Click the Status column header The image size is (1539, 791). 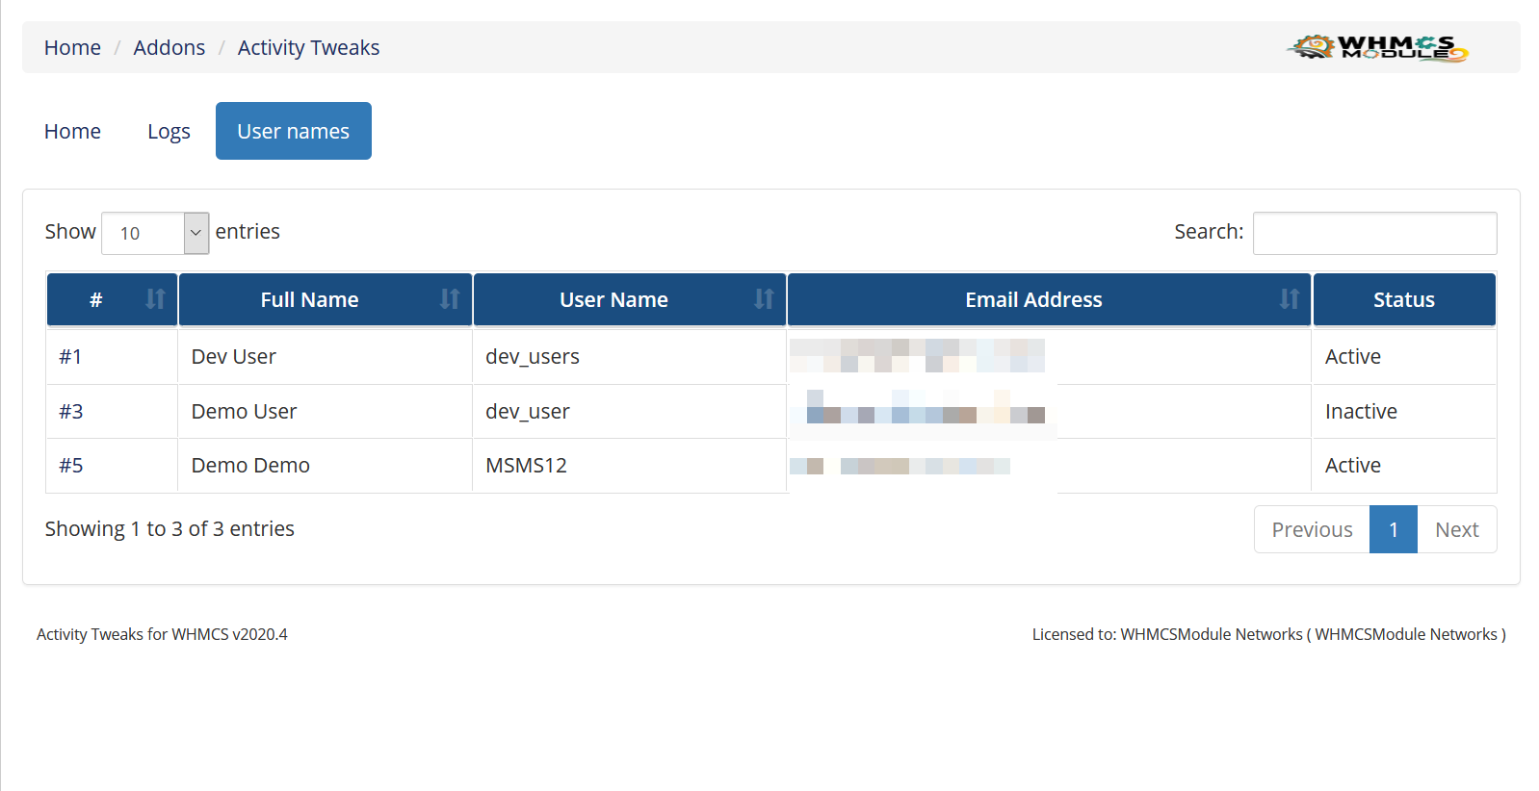(1404, 299)
